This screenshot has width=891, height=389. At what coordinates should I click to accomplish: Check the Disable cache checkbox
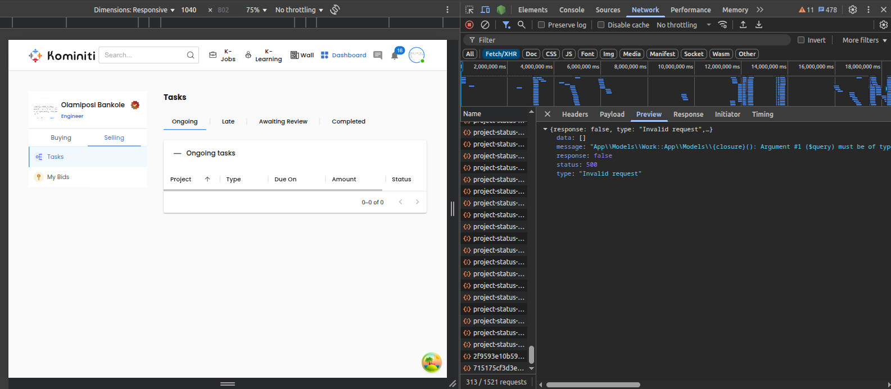coord(601,25)
